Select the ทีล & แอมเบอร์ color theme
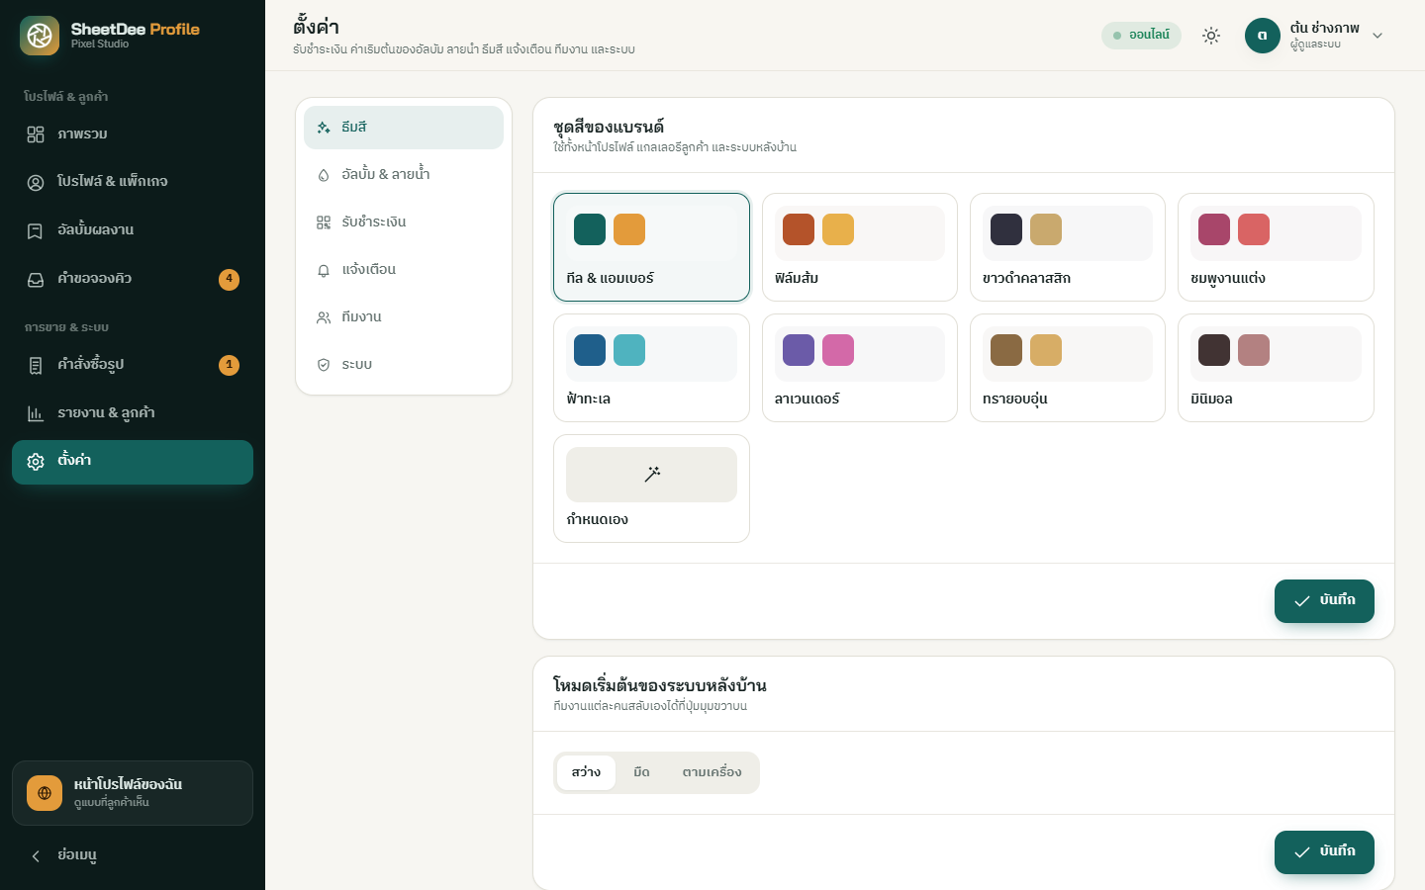This screenshot has height=890, width=1425. pyautogui.click(x=651, y=247)
